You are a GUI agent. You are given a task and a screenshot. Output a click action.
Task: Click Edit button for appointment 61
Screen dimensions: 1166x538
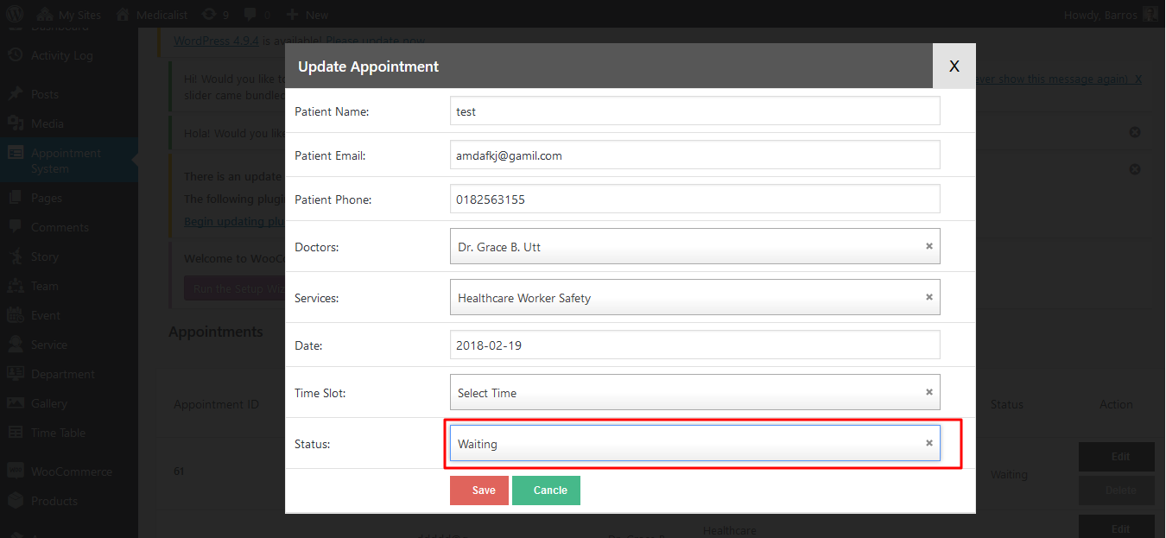click(1117, 458)
